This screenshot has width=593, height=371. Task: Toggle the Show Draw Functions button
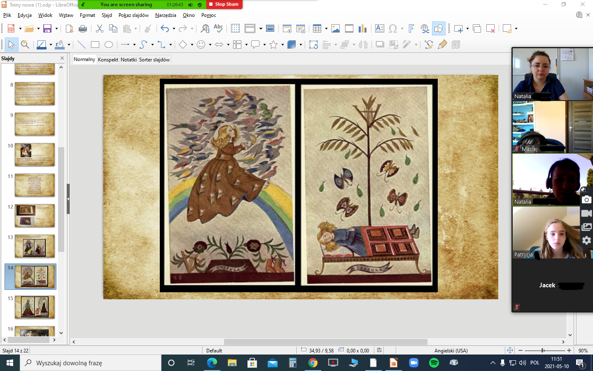coord(439,28)
